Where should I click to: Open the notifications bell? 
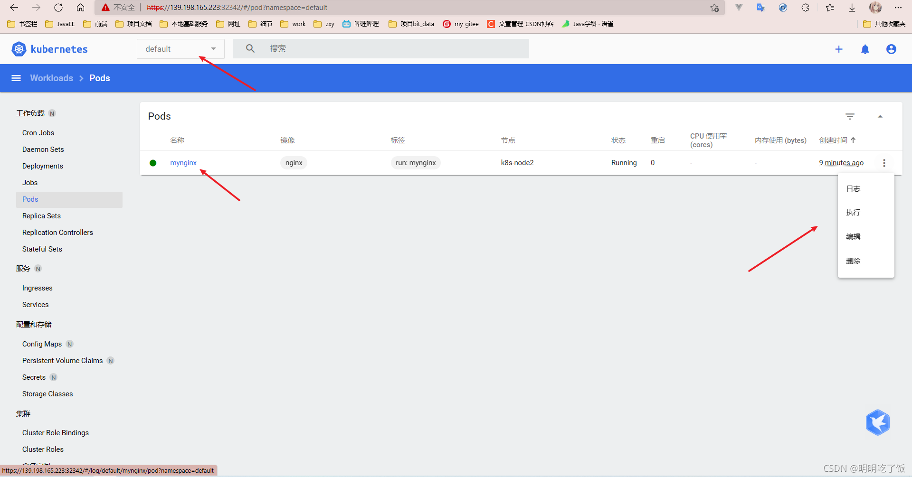[x=865, y=49]
